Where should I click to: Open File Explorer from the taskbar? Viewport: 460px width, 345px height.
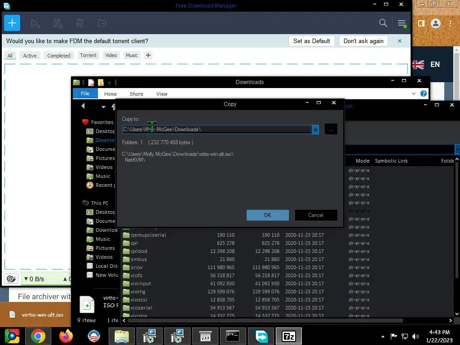click(122, 336)
